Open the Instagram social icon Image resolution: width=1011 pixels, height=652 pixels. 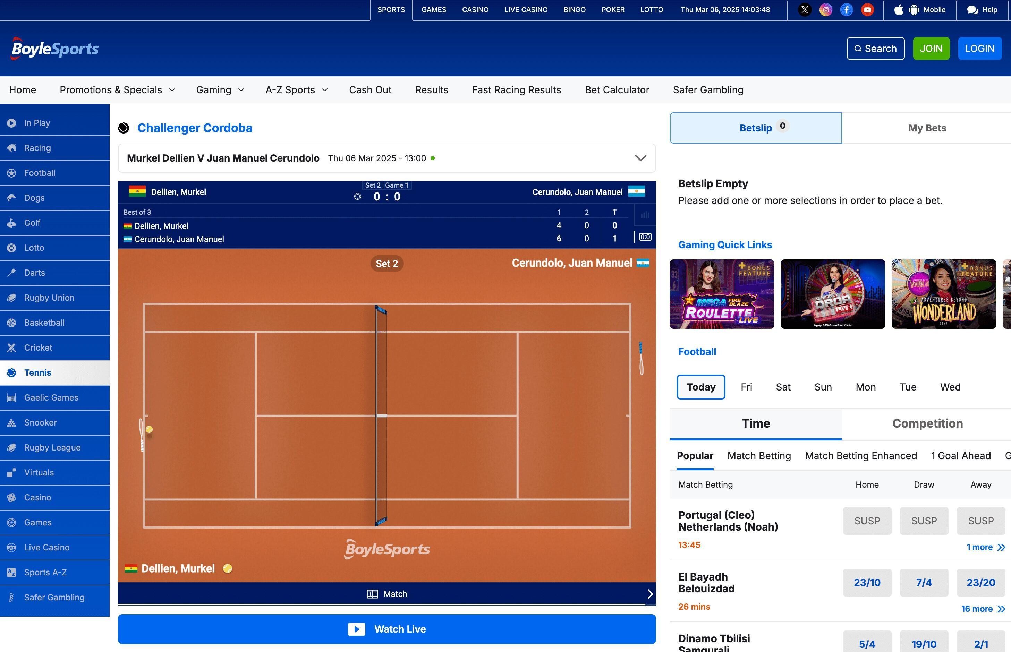click(x=825, y=10)
